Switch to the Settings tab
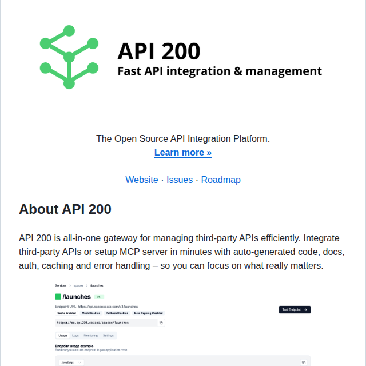Screen dimensions: 366x366 coord(108,336)
